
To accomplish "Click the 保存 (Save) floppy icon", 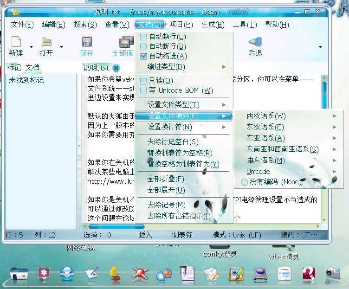I will [87, 42].
